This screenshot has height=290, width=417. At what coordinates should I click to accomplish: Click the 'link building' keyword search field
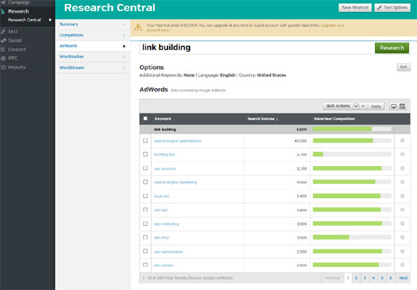click(257, 48)
